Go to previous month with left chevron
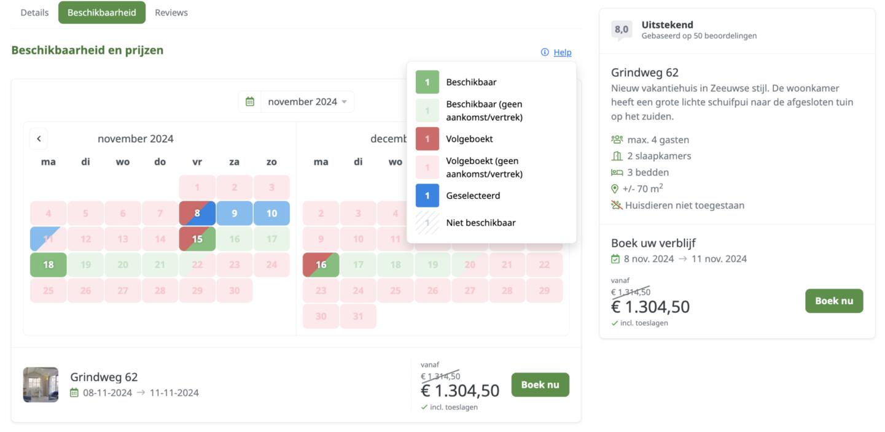 tap(39, 139)
